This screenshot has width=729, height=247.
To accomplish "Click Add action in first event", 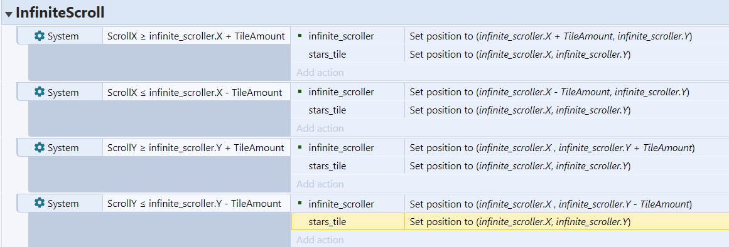I will point(320,73).
